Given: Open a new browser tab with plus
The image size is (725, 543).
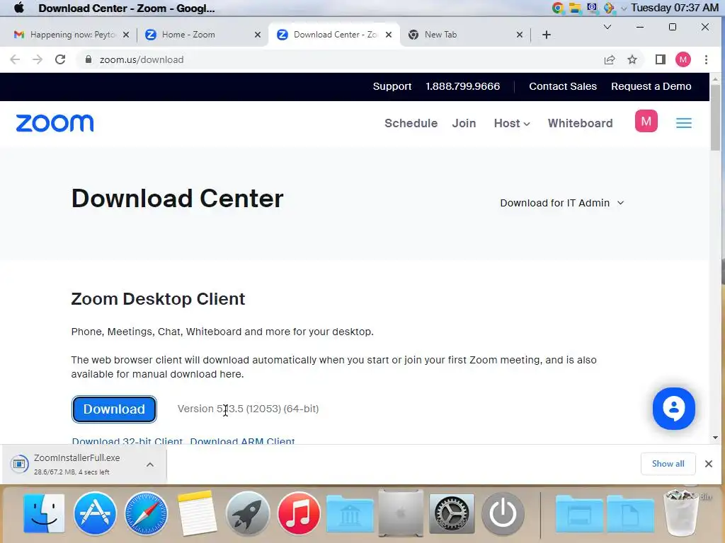Looking at the screenshot, I should coord(547,35).
